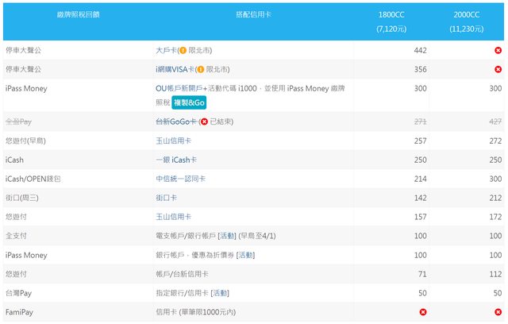
Task: Click the orange info icon beside 大戶卡
Action: pyautogui.click(x=183, y=50)
